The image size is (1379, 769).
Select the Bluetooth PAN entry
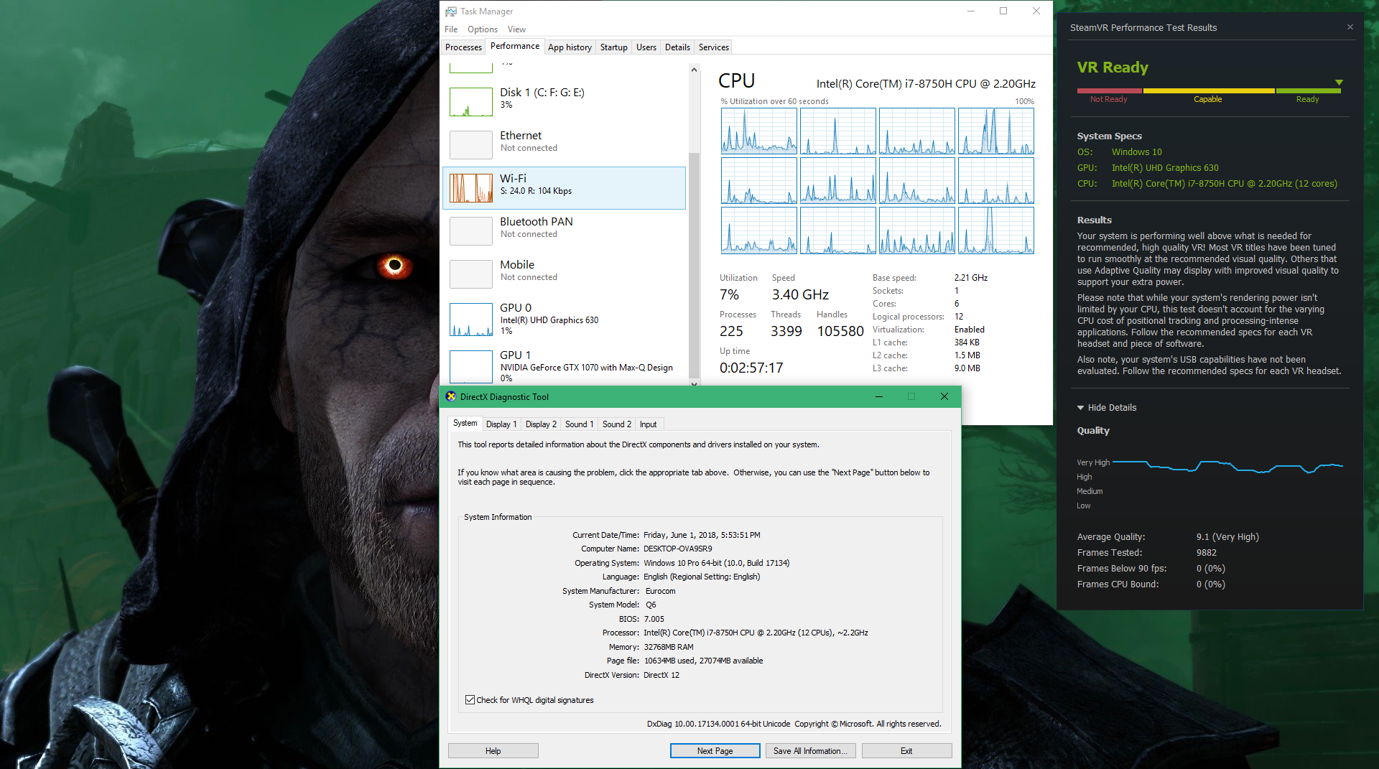click(x=565, y=230)
